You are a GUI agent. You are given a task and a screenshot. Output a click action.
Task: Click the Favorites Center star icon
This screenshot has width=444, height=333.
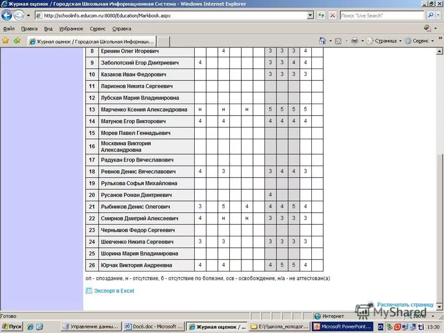point(6,41)
